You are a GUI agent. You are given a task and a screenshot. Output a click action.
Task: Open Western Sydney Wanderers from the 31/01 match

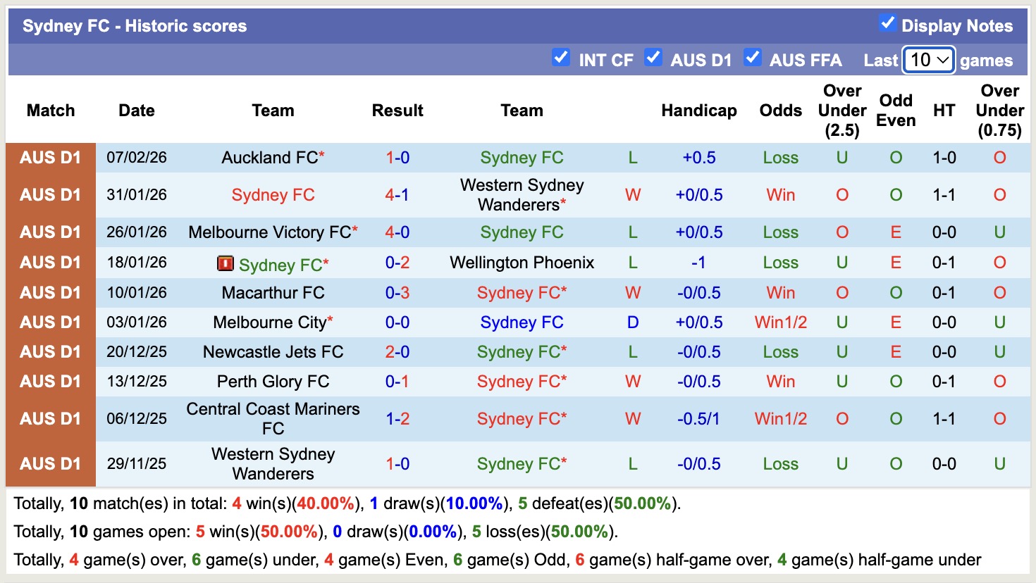pos(522,194)
